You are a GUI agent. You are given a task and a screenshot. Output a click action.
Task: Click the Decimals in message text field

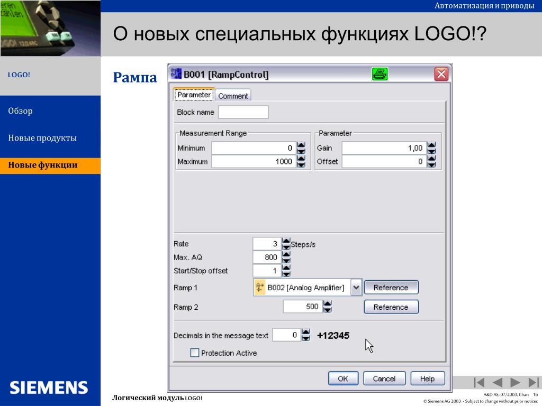click(x=286, y=335)
